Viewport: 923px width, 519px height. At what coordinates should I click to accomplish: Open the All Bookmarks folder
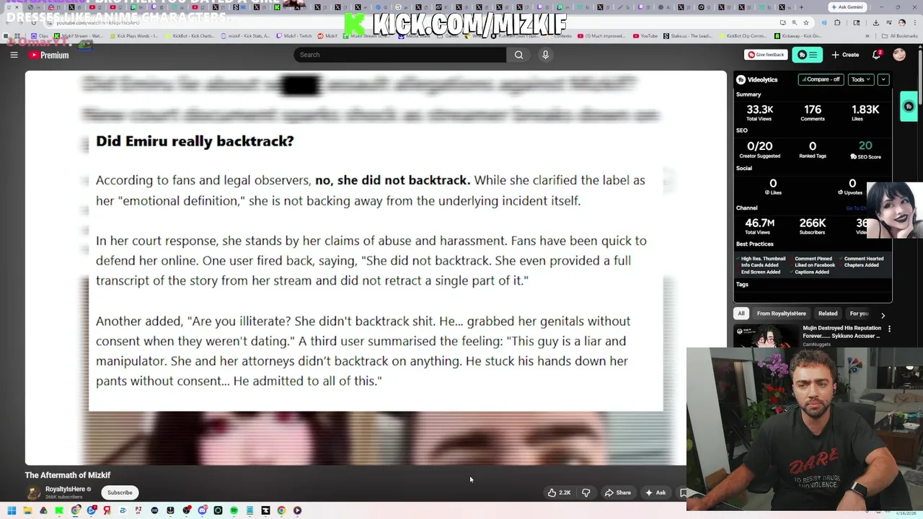[x=900, y=35]
